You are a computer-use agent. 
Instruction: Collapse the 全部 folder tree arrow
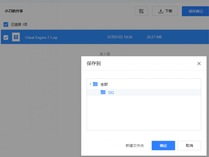point(90,84)
